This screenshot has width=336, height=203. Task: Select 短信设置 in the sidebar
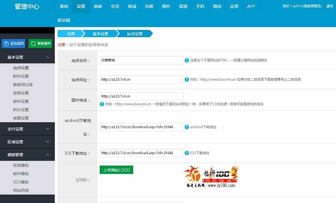pyautogui.click(x=21, y=93)
